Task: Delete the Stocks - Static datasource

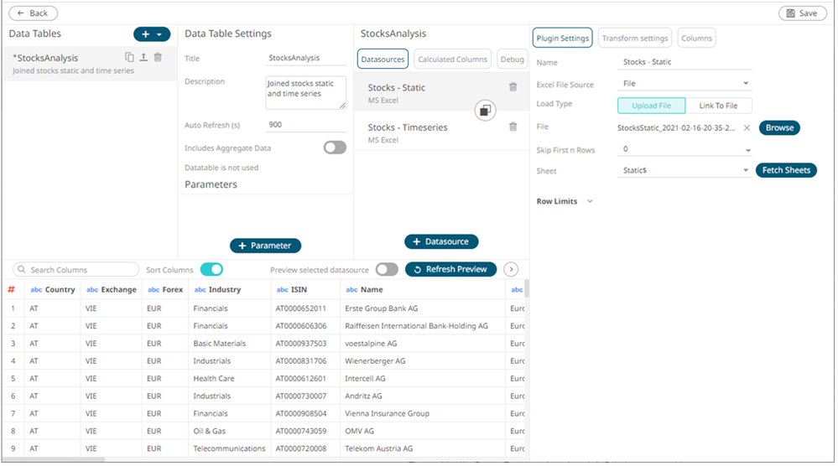Action: click(x=513, y=87)
